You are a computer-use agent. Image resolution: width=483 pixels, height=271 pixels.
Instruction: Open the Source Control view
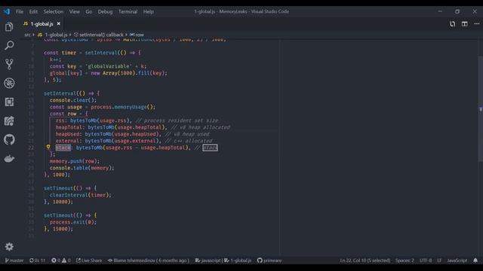pyautogui.click(x=9, y=64)
